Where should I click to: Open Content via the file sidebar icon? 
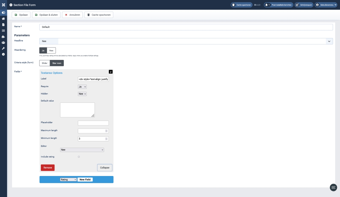point(3,25)
